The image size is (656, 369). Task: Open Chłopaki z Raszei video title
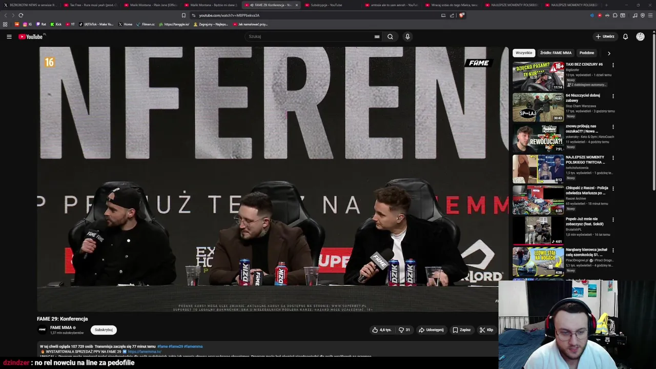(x=587, y=190)
